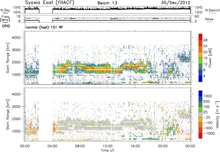Screen dimensions: 220x152
Task: Click the "60" Nave tick label
Action: [x=197, y=16]
